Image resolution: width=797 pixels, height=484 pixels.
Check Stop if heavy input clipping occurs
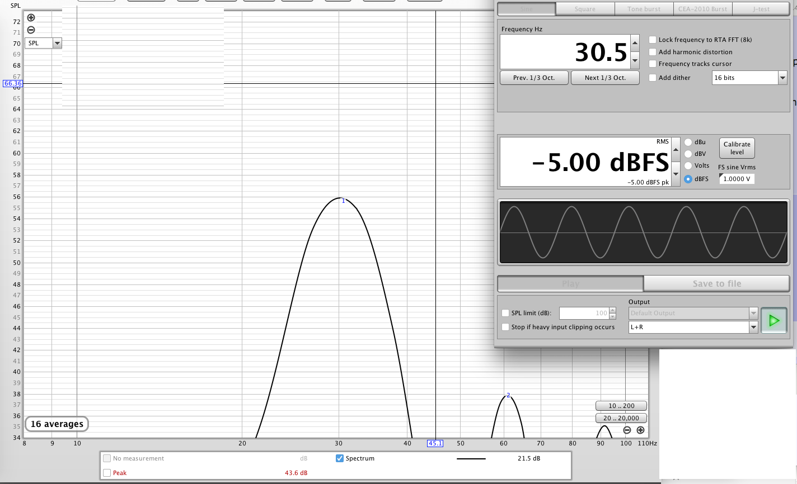pyautogui.click(x=505, y=327)
